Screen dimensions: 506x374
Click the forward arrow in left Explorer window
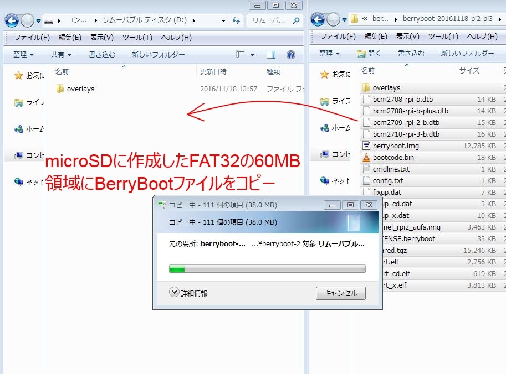coord(27,21)
